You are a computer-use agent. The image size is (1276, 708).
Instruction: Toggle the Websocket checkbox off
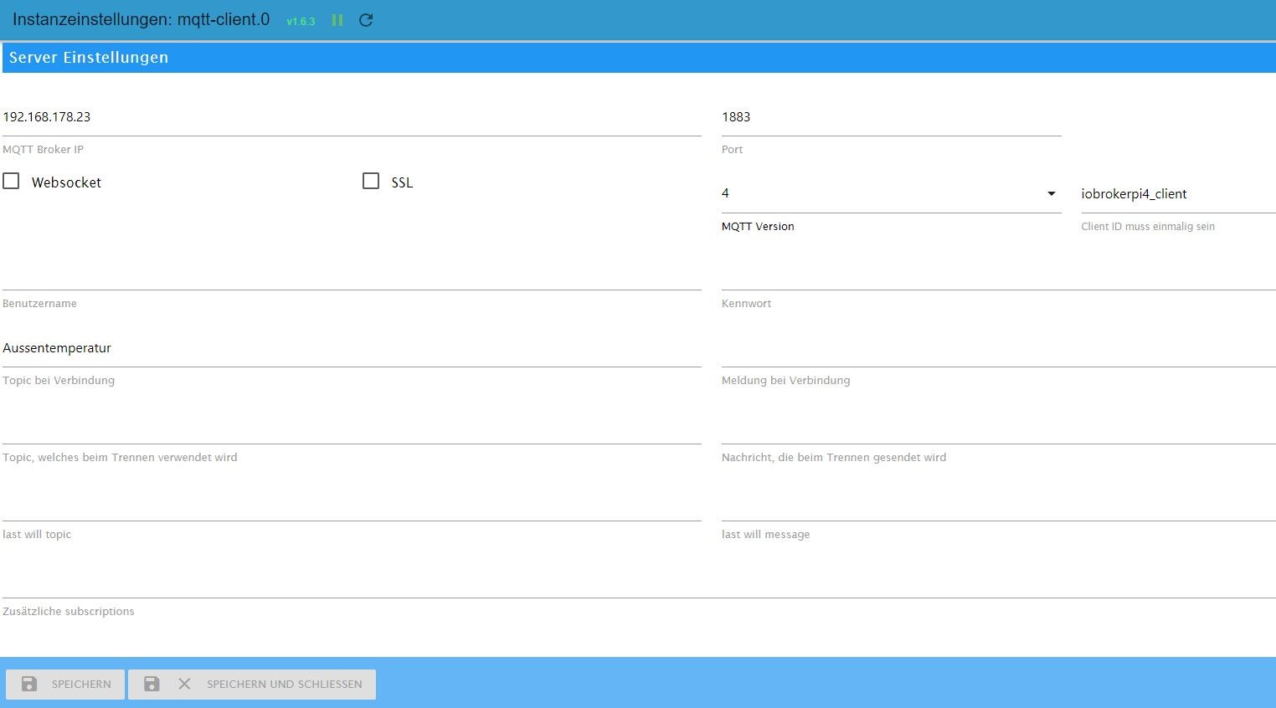click(x=11, y=181)
